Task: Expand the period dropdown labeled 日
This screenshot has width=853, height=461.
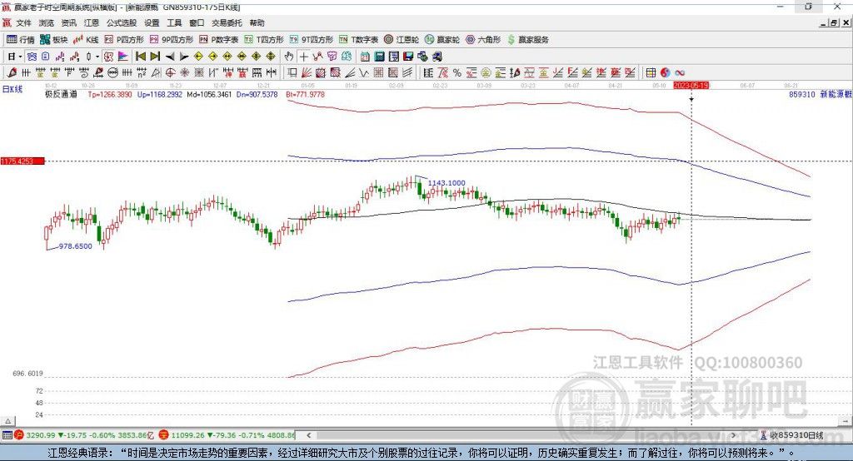Action: click(x=15, y=57)
